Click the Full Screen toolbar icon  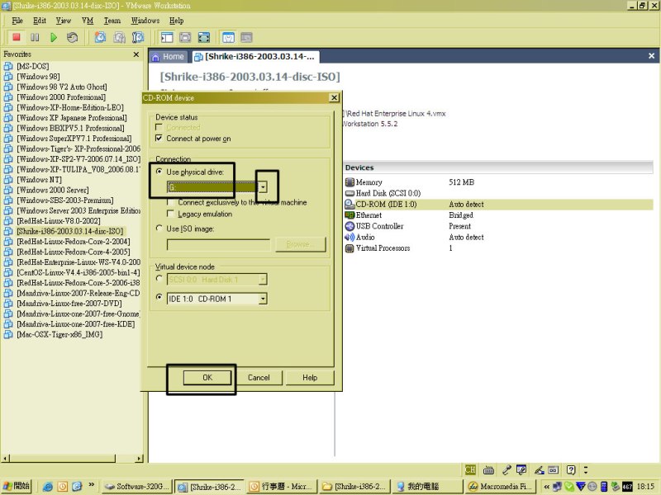point(204,37)
